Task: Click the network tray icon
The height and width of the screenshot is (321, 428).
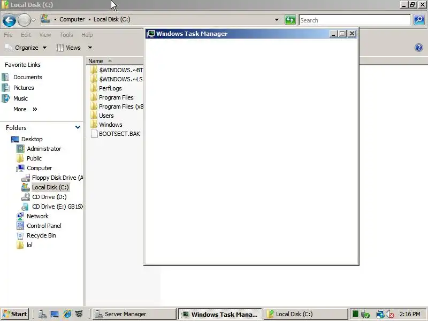Action: 380,315
